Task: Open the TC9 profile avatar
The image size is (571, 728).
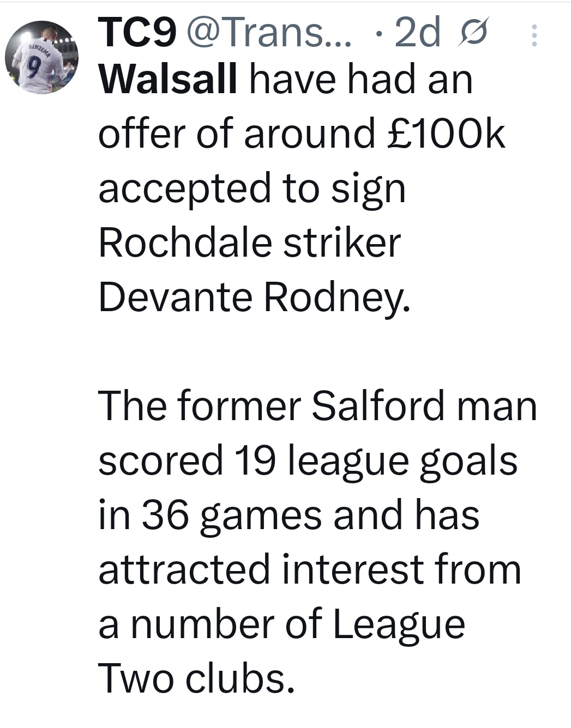Action: 41,57
